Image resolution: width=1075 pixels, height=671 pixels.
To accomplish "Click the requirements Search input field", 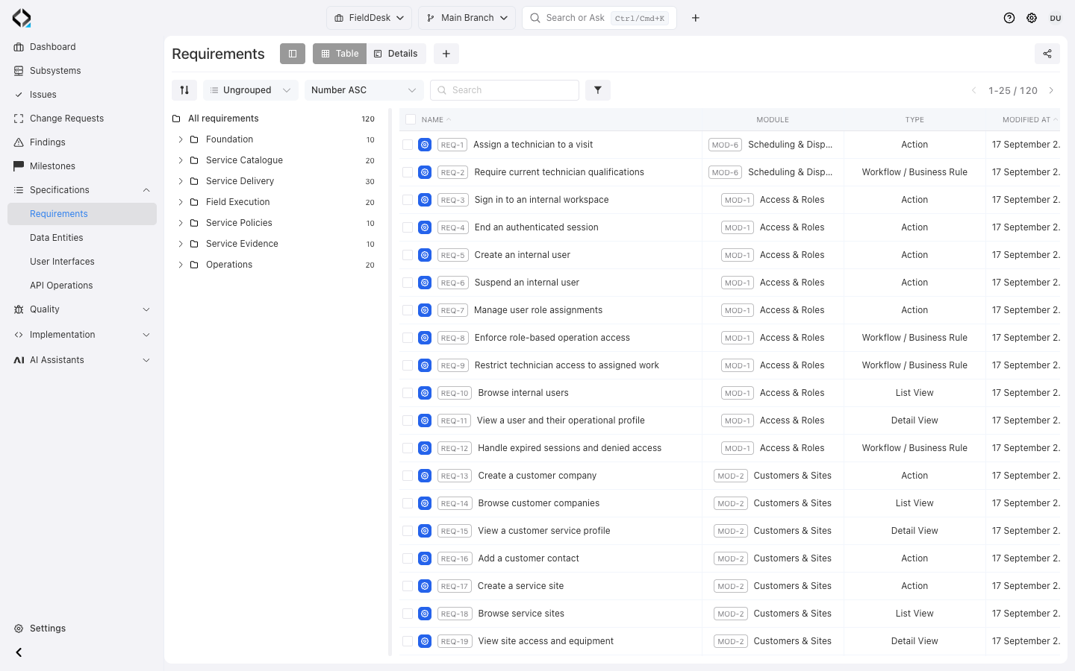I will [505, 90].
